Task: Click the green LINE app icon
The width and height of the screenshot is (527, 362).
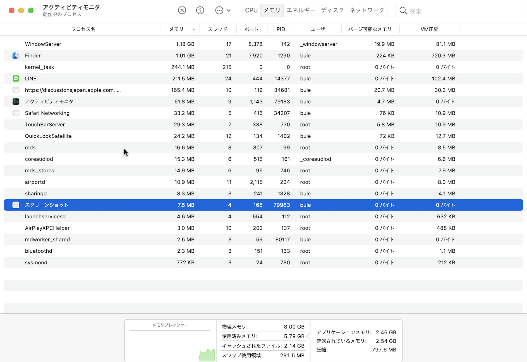Action: tap(16, 79)
